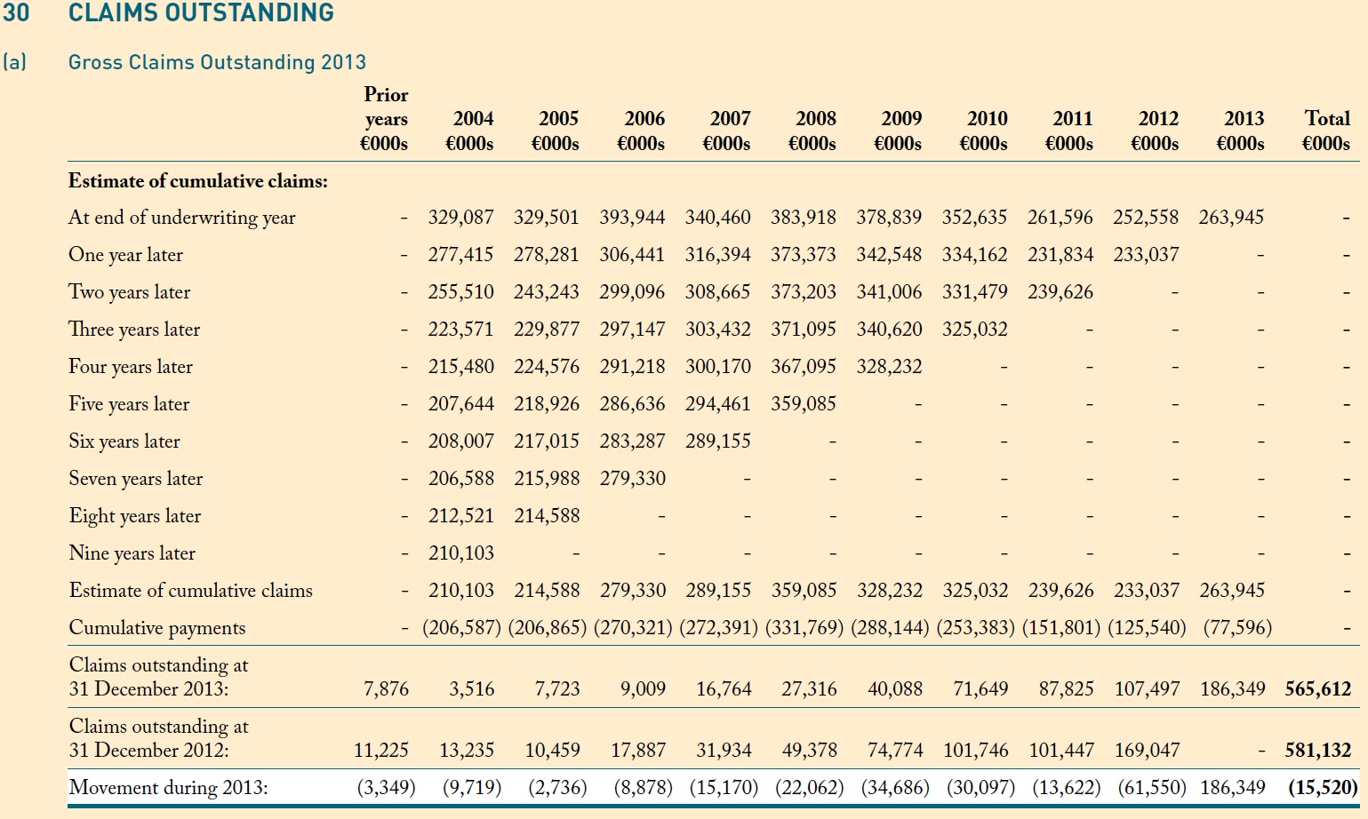The width and height of the screenshot is (1368, 819).
Task: Click the "Total €000s" column header
Action: [1326, 131]
